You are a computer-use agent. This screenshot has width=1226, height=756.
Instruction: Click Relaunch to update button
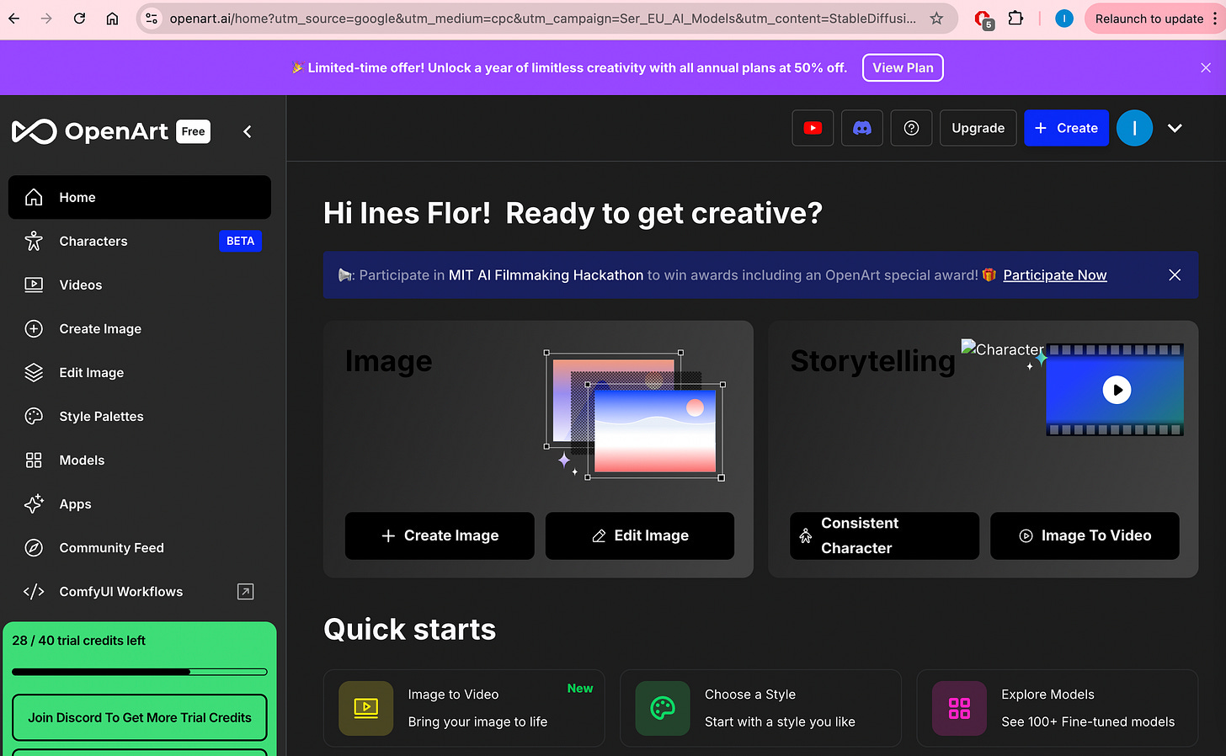point(1149,19)
